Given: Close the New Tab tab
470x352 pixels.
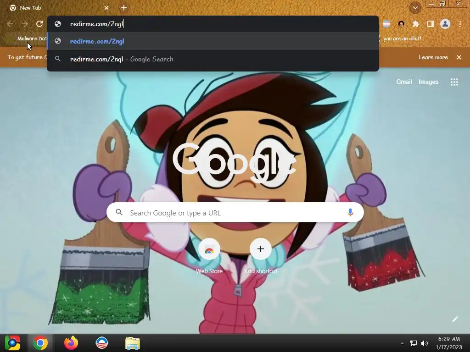Looking at the screenshot, I should coord(106,8).
